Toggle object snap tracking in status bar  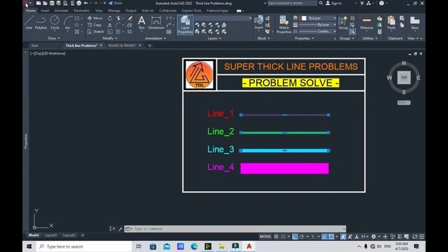[324, 237]
